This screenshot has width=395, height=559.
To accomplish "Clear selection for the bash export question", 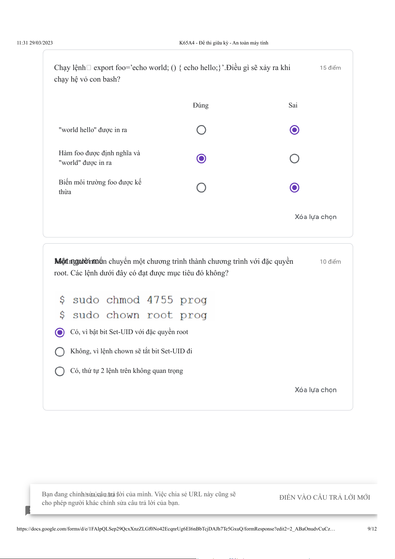I will 315,217.
